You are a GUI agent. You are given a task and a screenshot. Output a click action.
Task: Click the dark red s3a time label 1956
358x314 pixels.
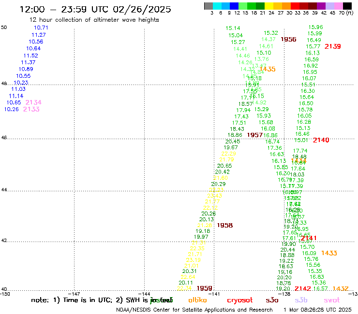coord(288,40)
